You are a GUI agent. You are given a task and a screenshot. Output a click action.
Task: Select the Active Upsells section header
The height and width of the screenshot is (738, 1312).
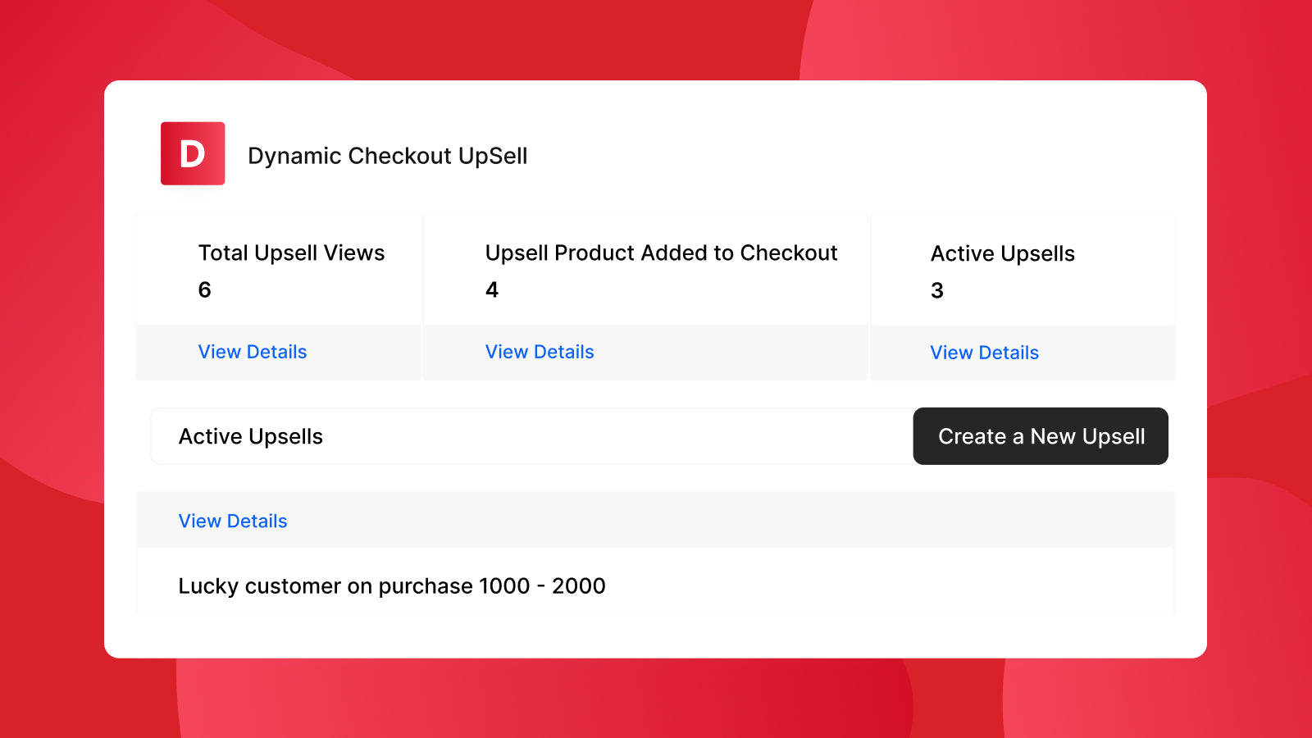point(250,436)
